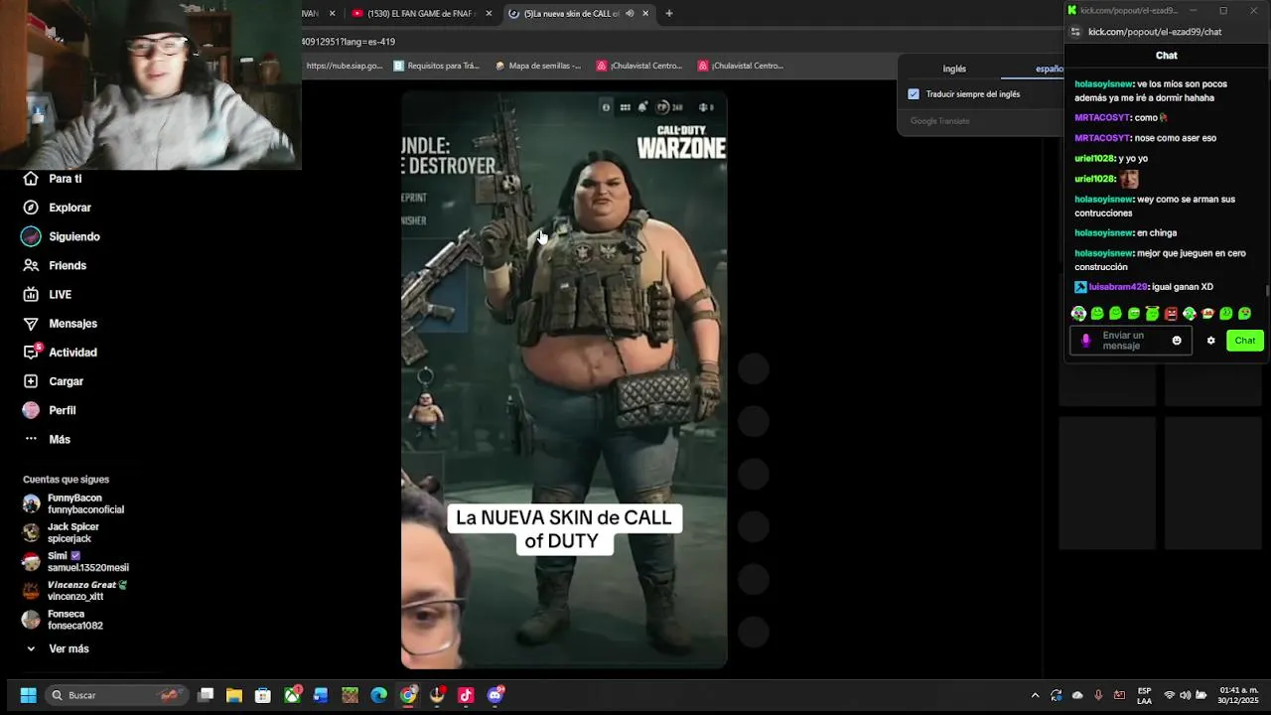Open Actividad notifications

[x=61, y=353]
